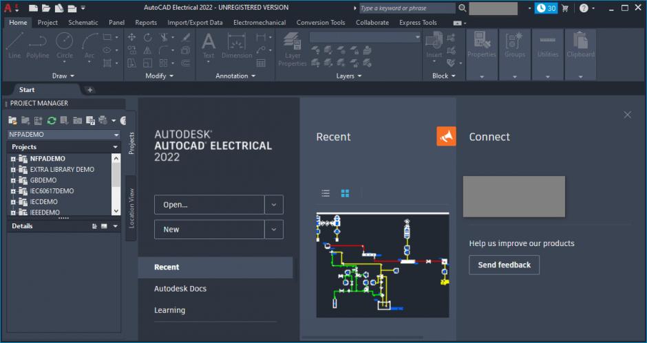Click the Move tool in Modify panel
647x343 pixels.
(x=131, y=38)
